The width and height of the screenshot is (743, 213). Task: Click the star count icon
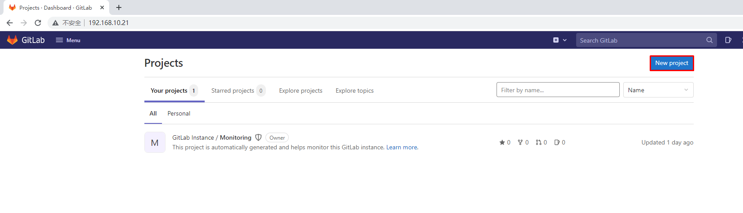pos(502,142)
